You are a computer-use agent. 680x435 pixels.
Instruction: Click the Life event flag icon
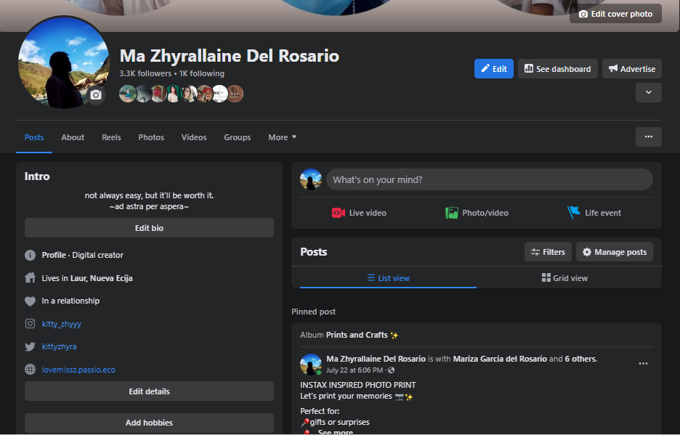574,213
